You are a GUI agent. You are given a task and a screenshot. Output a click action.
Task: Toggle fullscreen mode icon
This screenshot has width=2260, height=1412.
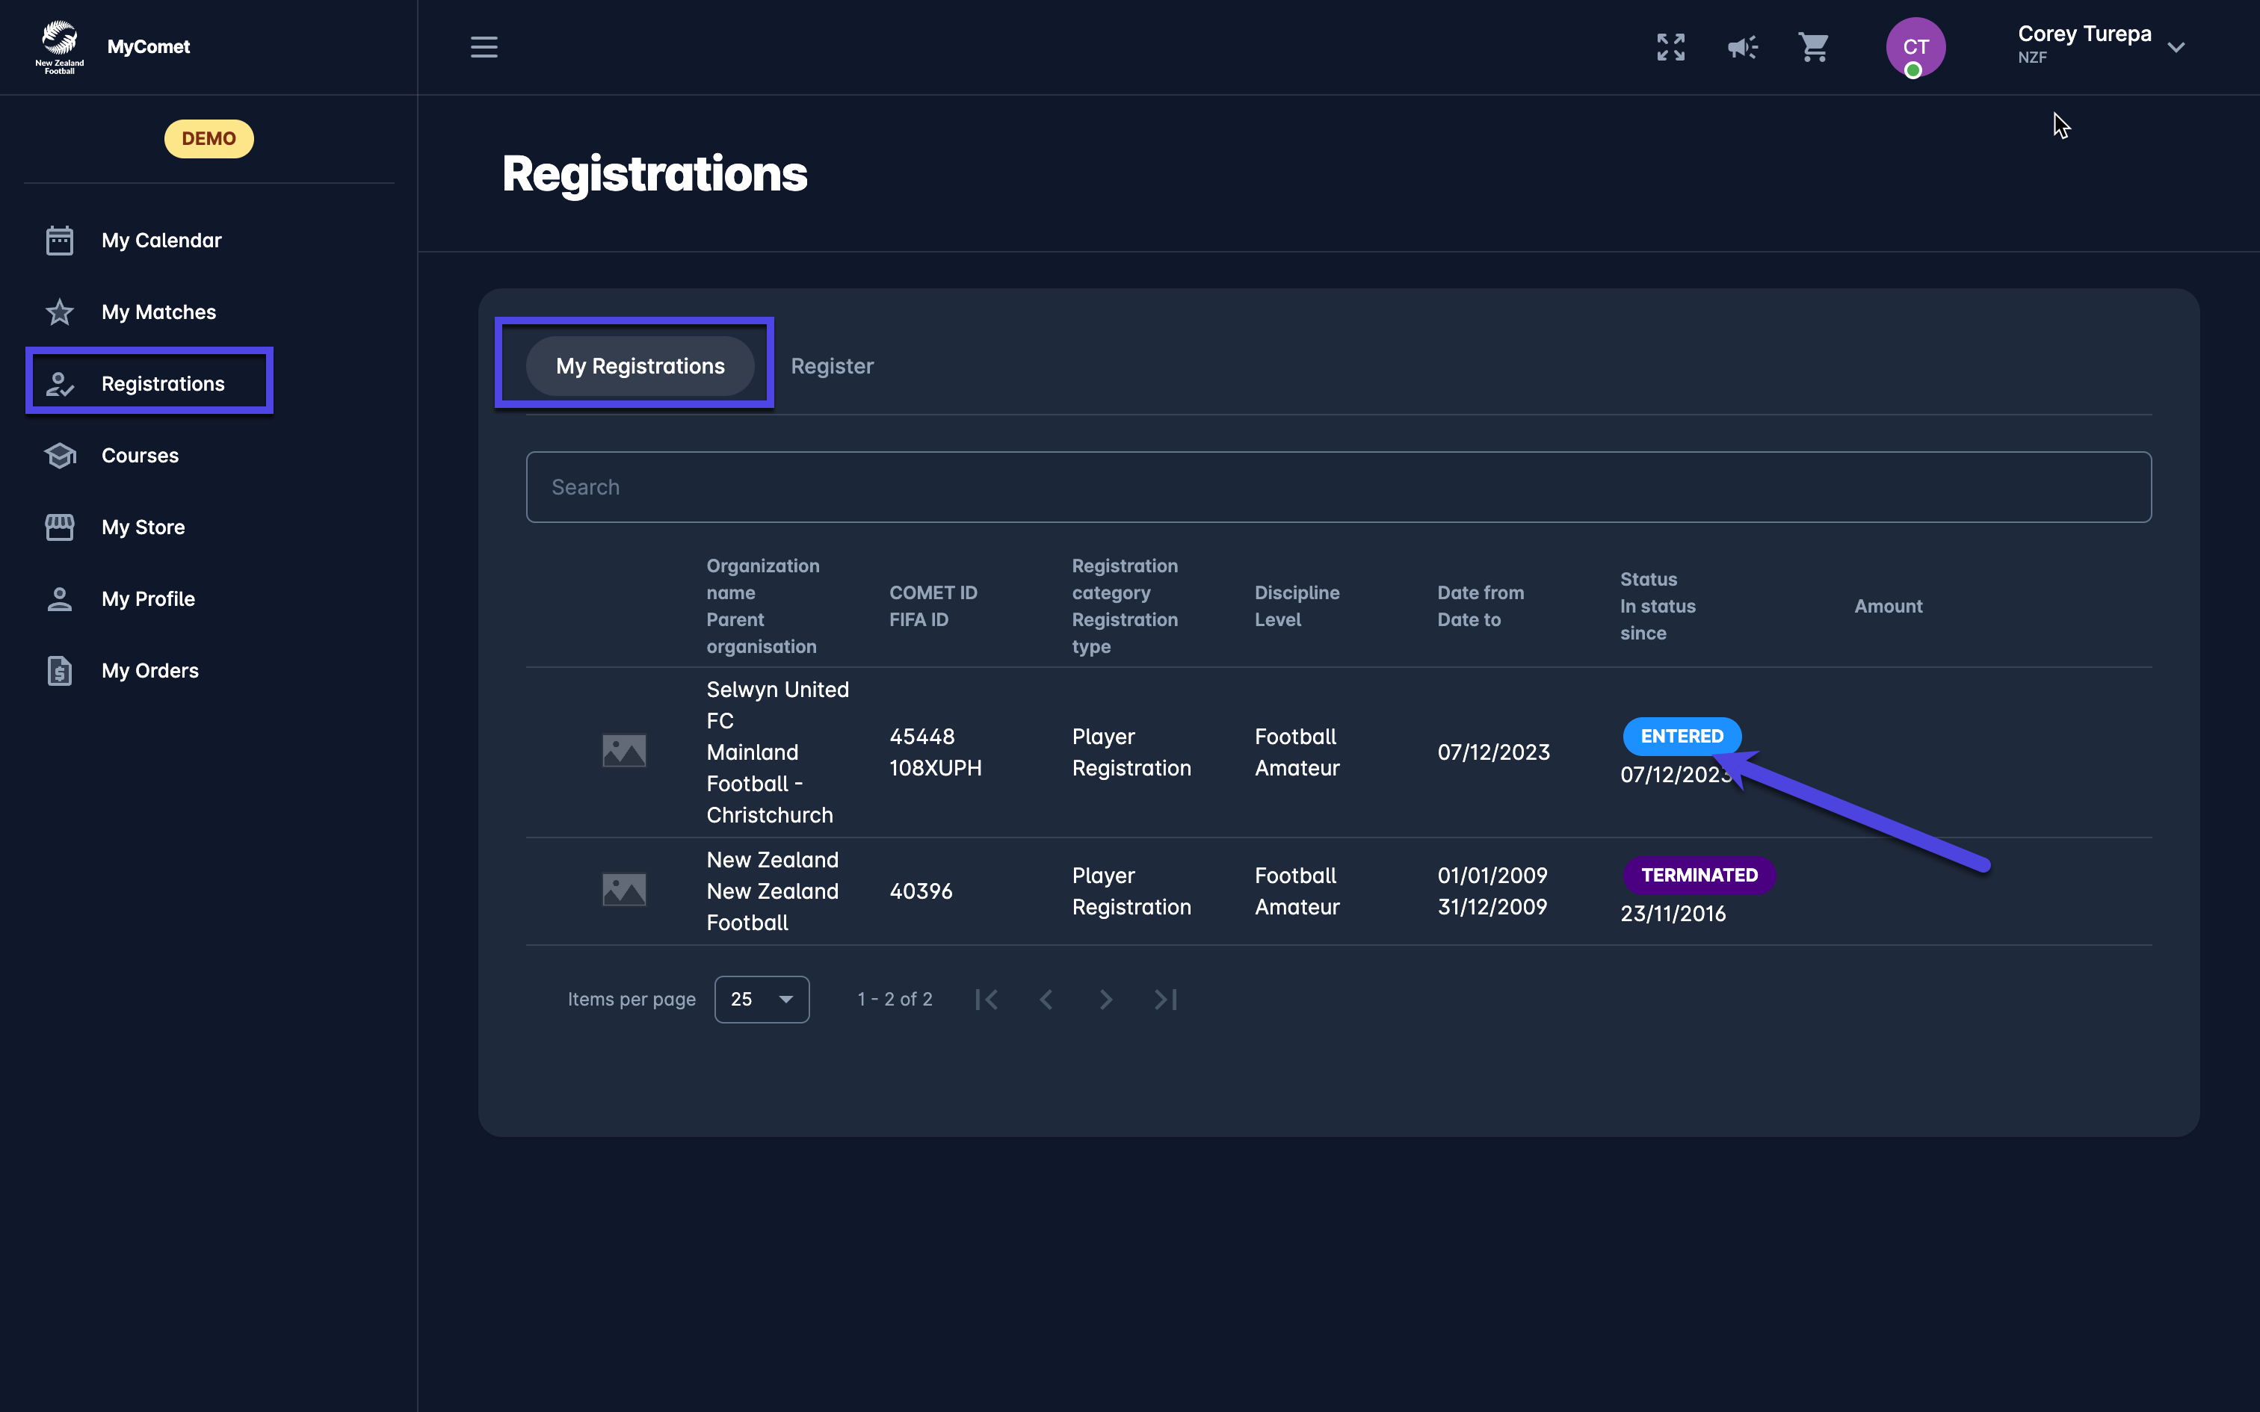tap(1671, 46)
